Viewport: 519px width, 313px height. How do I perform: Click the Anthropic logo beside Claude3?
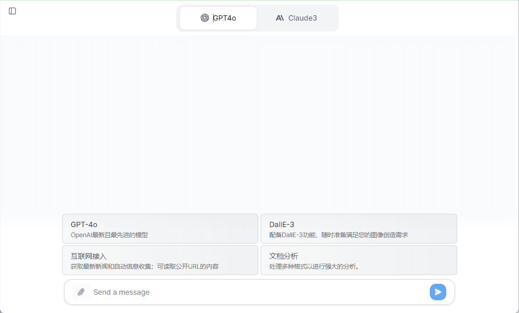click(280, 18)
